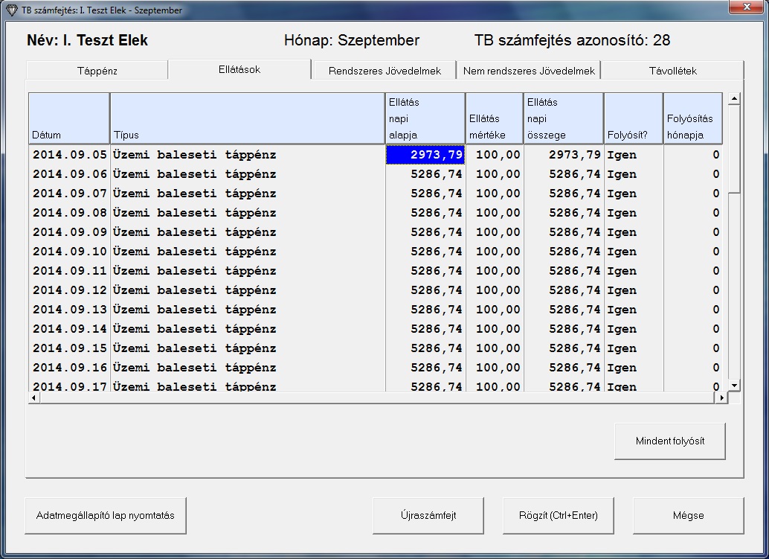This screenshot has height=559, width=769.
Task: Select the highlighted 2973,79 daily base cell
Action: click(425, 155)
